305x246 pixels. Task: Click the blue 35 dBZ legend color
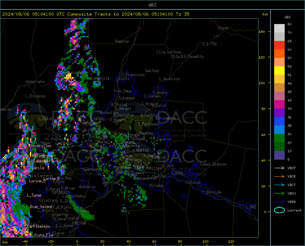coord(279,121)
